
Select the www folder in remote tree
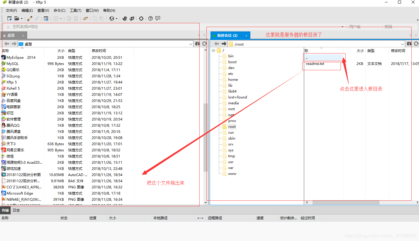pyautogui.click(x=232, y=174)
